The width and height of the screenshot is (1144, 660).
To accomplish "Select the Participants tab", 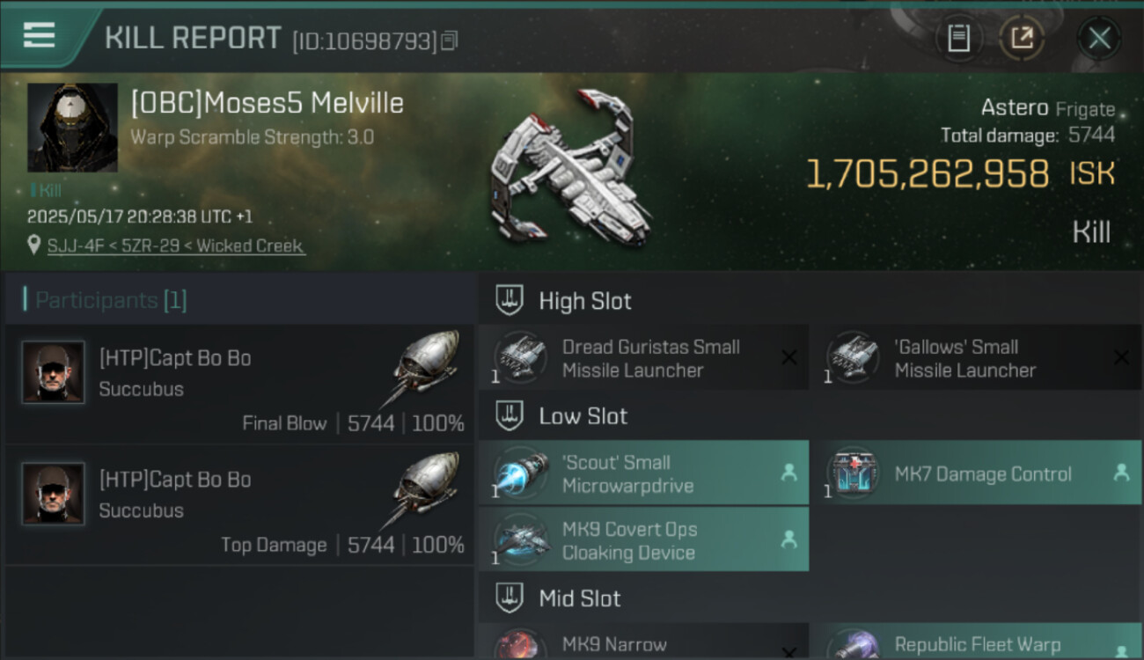I will click(x=110, y=300).
